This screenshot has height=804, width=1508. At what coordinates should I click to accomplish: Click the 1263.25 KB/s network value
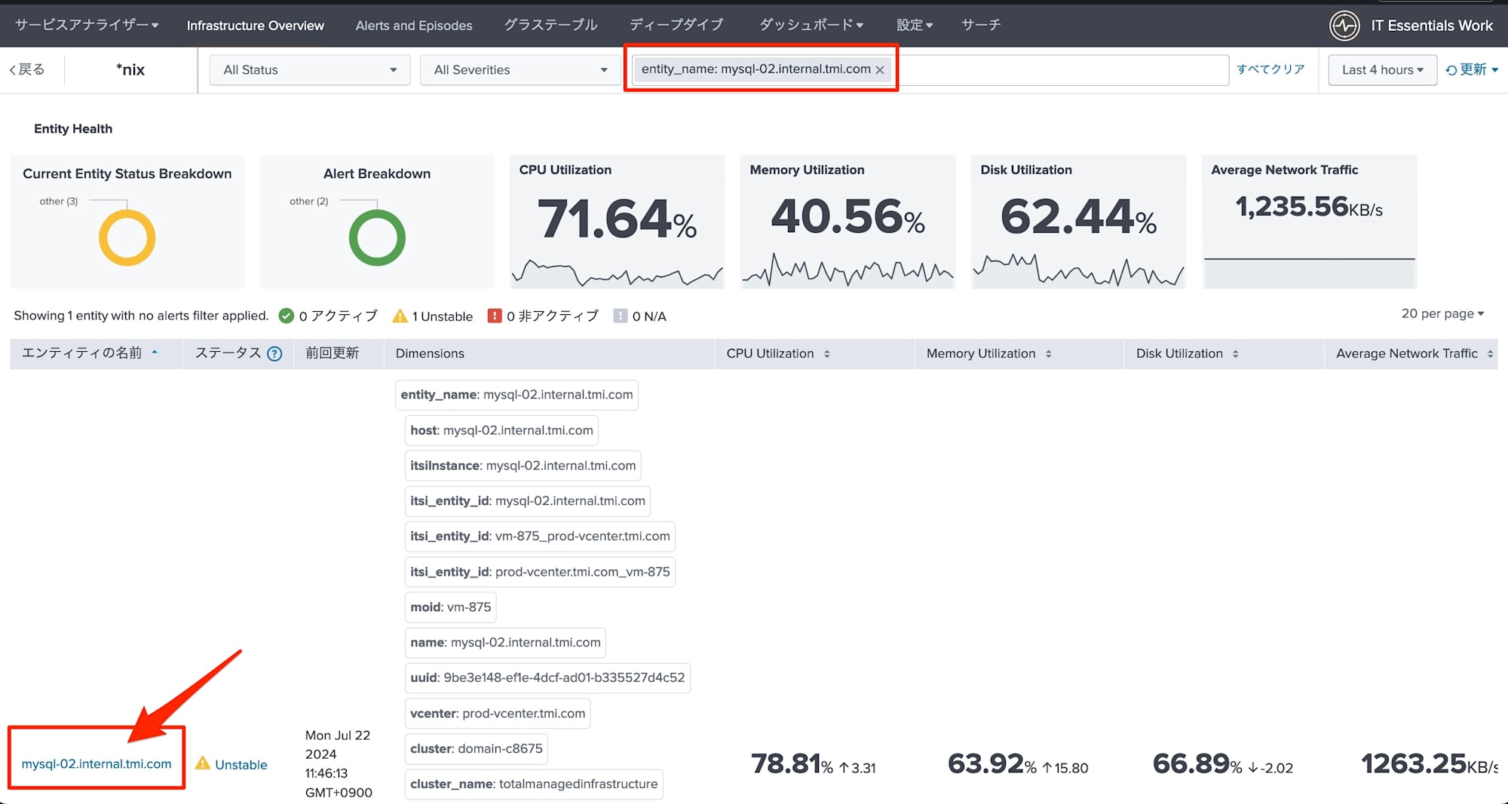[x=1429, y=764]
